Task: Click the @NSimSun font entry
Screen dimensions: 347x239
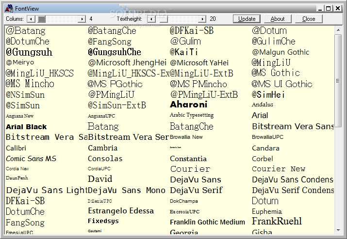Action: [25, 95]
